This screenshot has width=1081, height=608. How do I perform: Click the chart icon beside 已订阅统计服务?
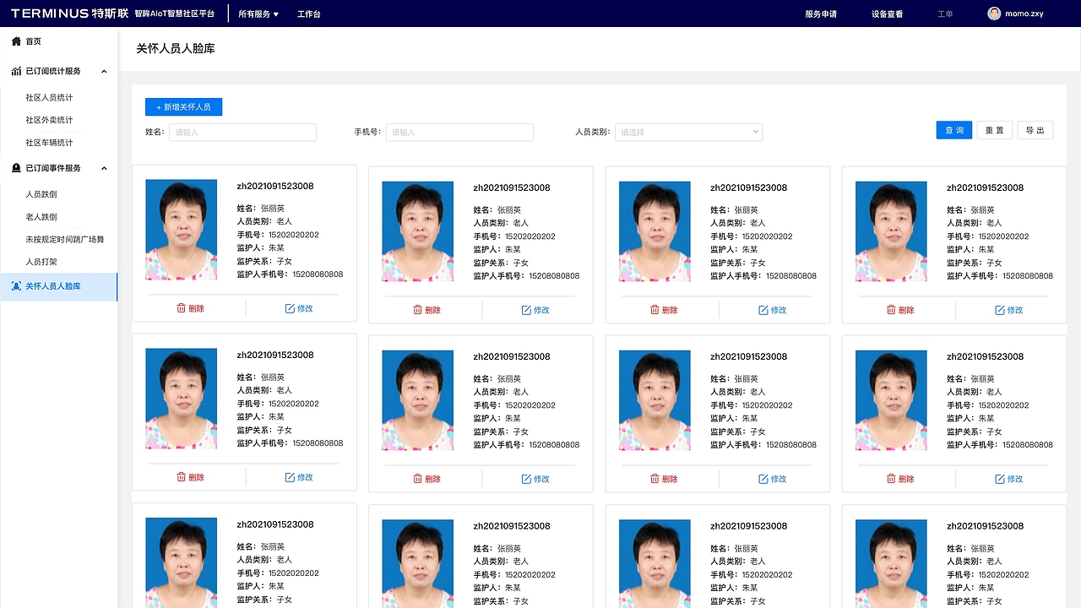point(14,70)
